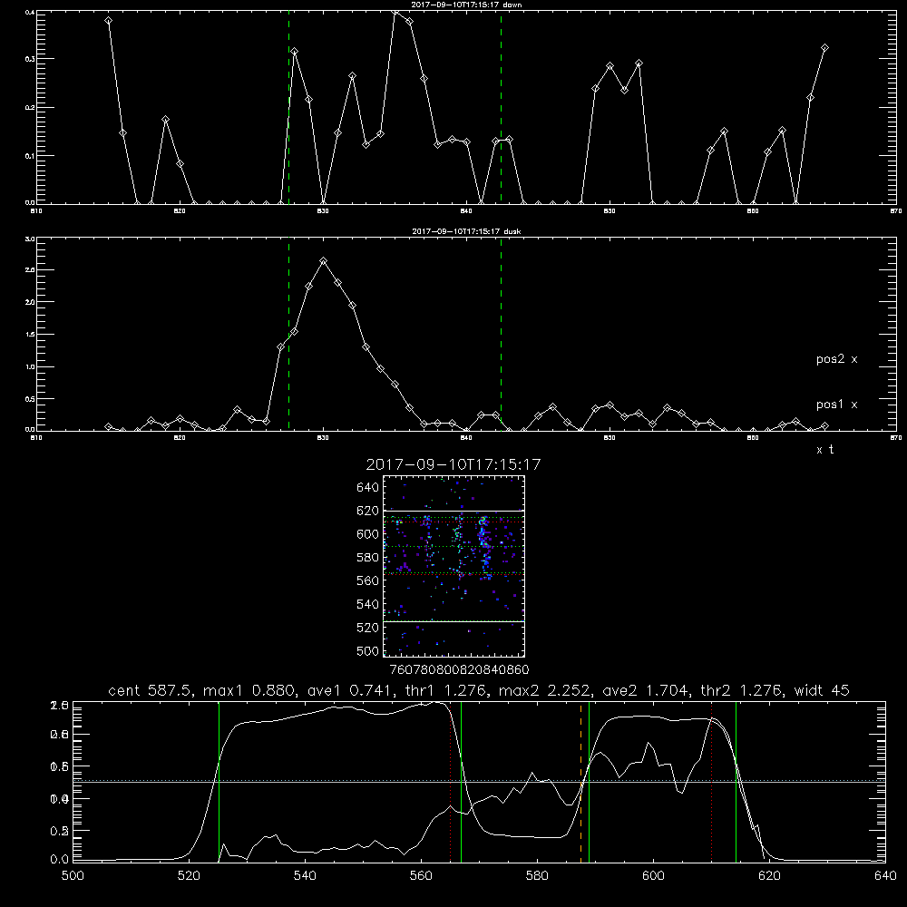Select the orange dashed center line in bottom plot

[x=580, y=781]
